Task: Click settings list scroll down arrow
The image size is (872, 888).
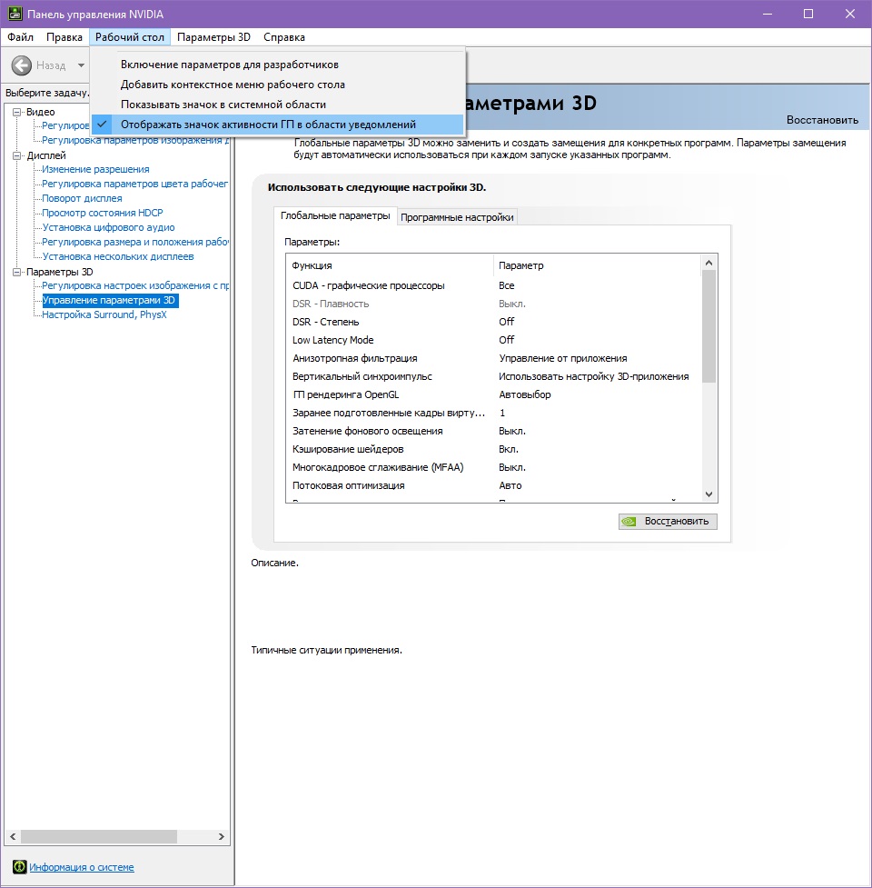Action: pyautogui.click(x=709, y=494)
